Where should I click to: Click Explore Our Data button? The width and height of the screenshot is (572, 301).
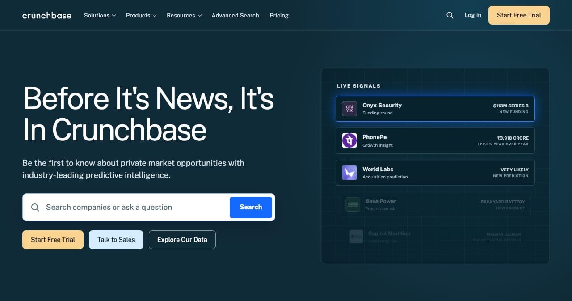coord(182,240)
